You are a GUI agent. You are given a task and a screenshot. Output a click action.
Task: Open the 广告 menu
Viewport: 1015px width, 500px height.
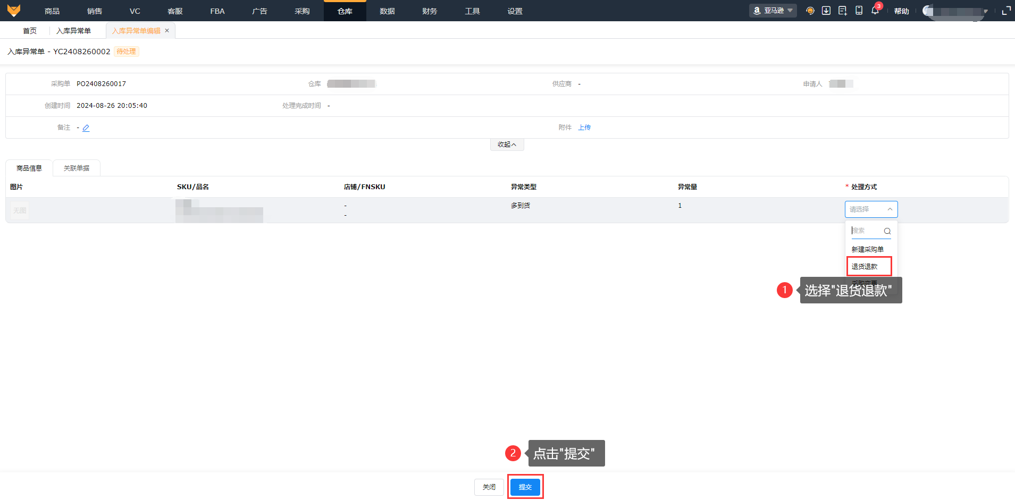[x=259, y=11]
